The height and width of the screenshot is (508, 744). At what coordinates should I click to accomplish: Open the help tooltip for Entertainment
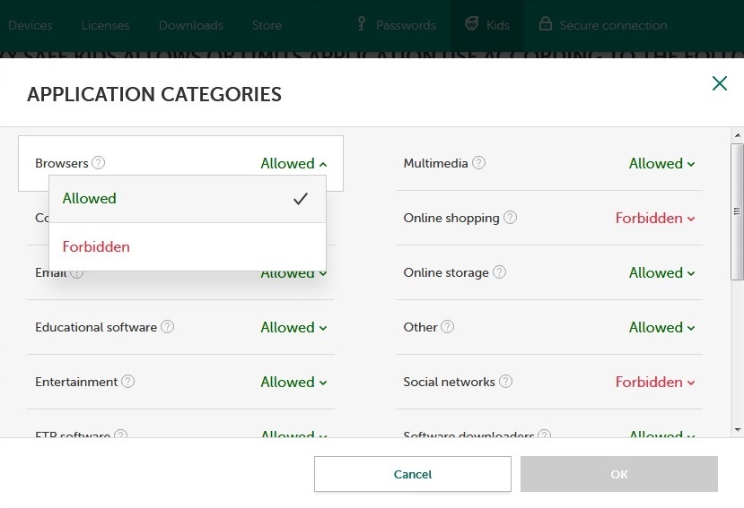(x=128, y=382)
